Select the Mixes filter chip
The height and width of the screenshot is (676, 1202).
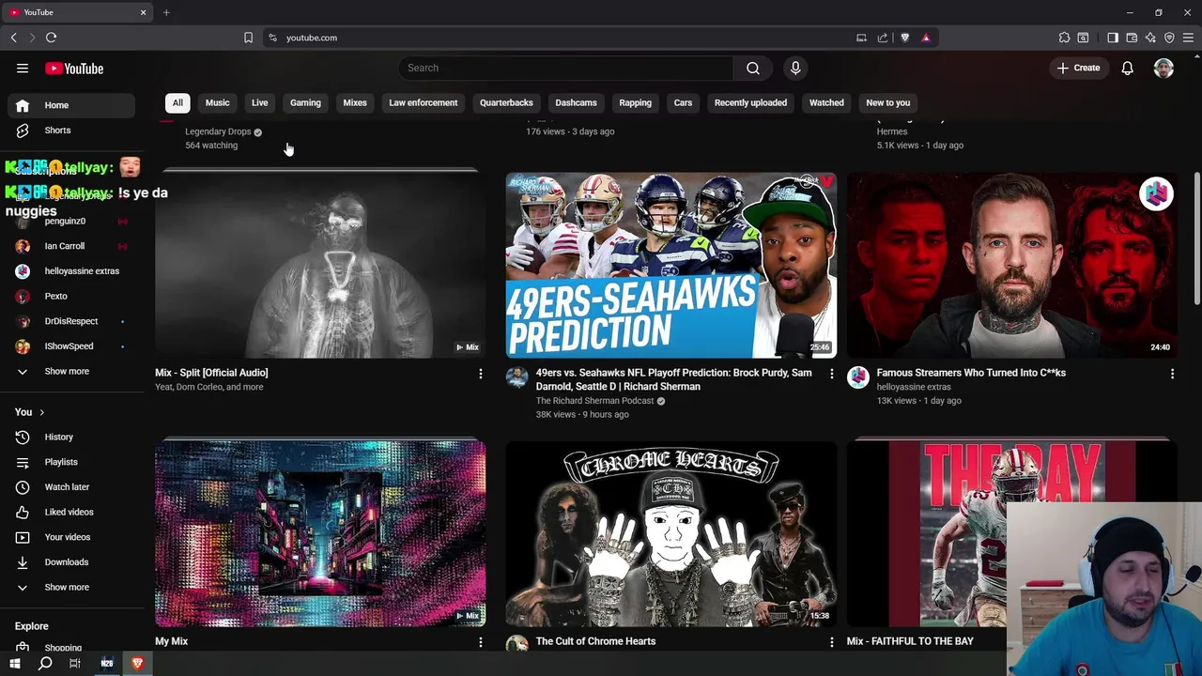pos(355,102)
